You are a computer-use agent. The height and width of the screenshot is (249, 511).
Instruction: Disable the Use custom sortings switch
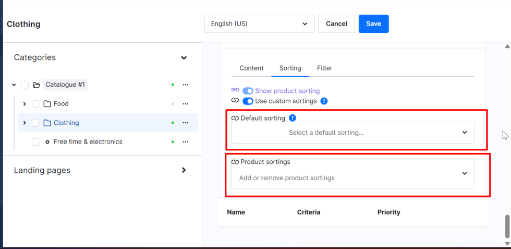[248, 101]
